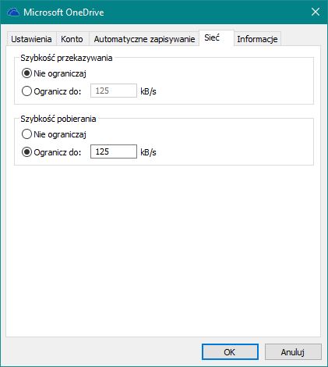Screen dimensions: 328x367
Task: Select Nie ograniczaj under Szybkość przekazywania
Action: click(x=54, y=73)
